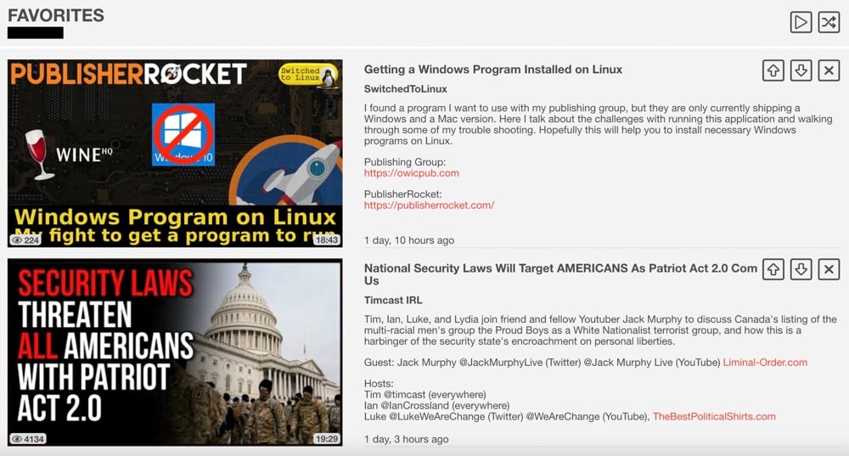This screenshot has height=456, width=849.
Task: Click the 19:29 duration badge
Action: [x=327, y=439]
